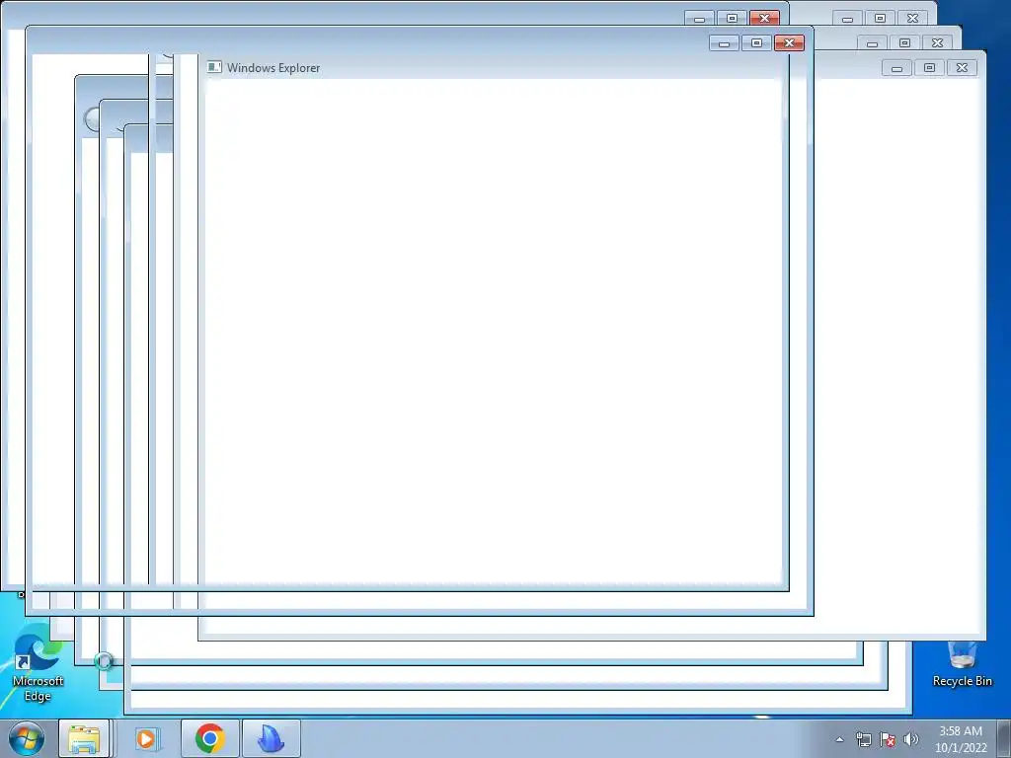1011x758 pixels.
Task: Select the Recycle Bin desktop icon
Action: click(x=962, y=664)
